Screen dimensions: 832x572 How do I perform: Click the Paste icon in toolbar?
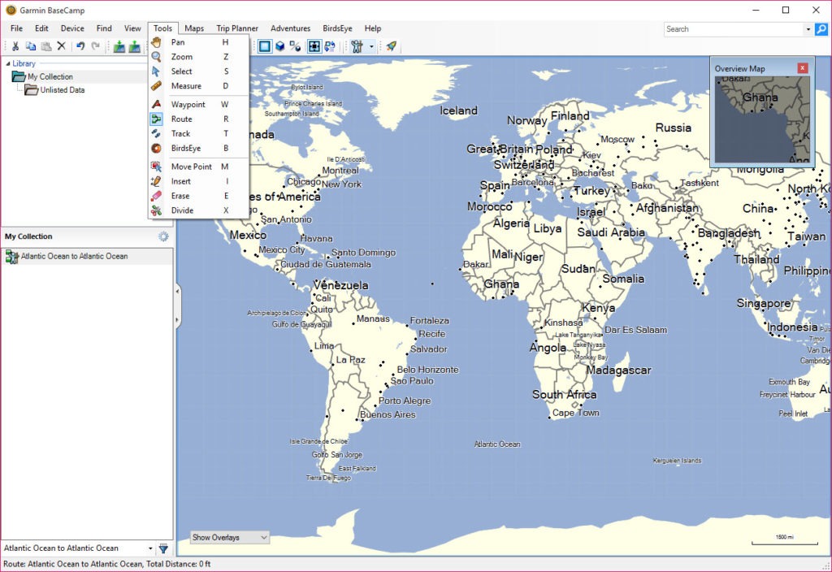pyautogui.click(x=46, y=46)
